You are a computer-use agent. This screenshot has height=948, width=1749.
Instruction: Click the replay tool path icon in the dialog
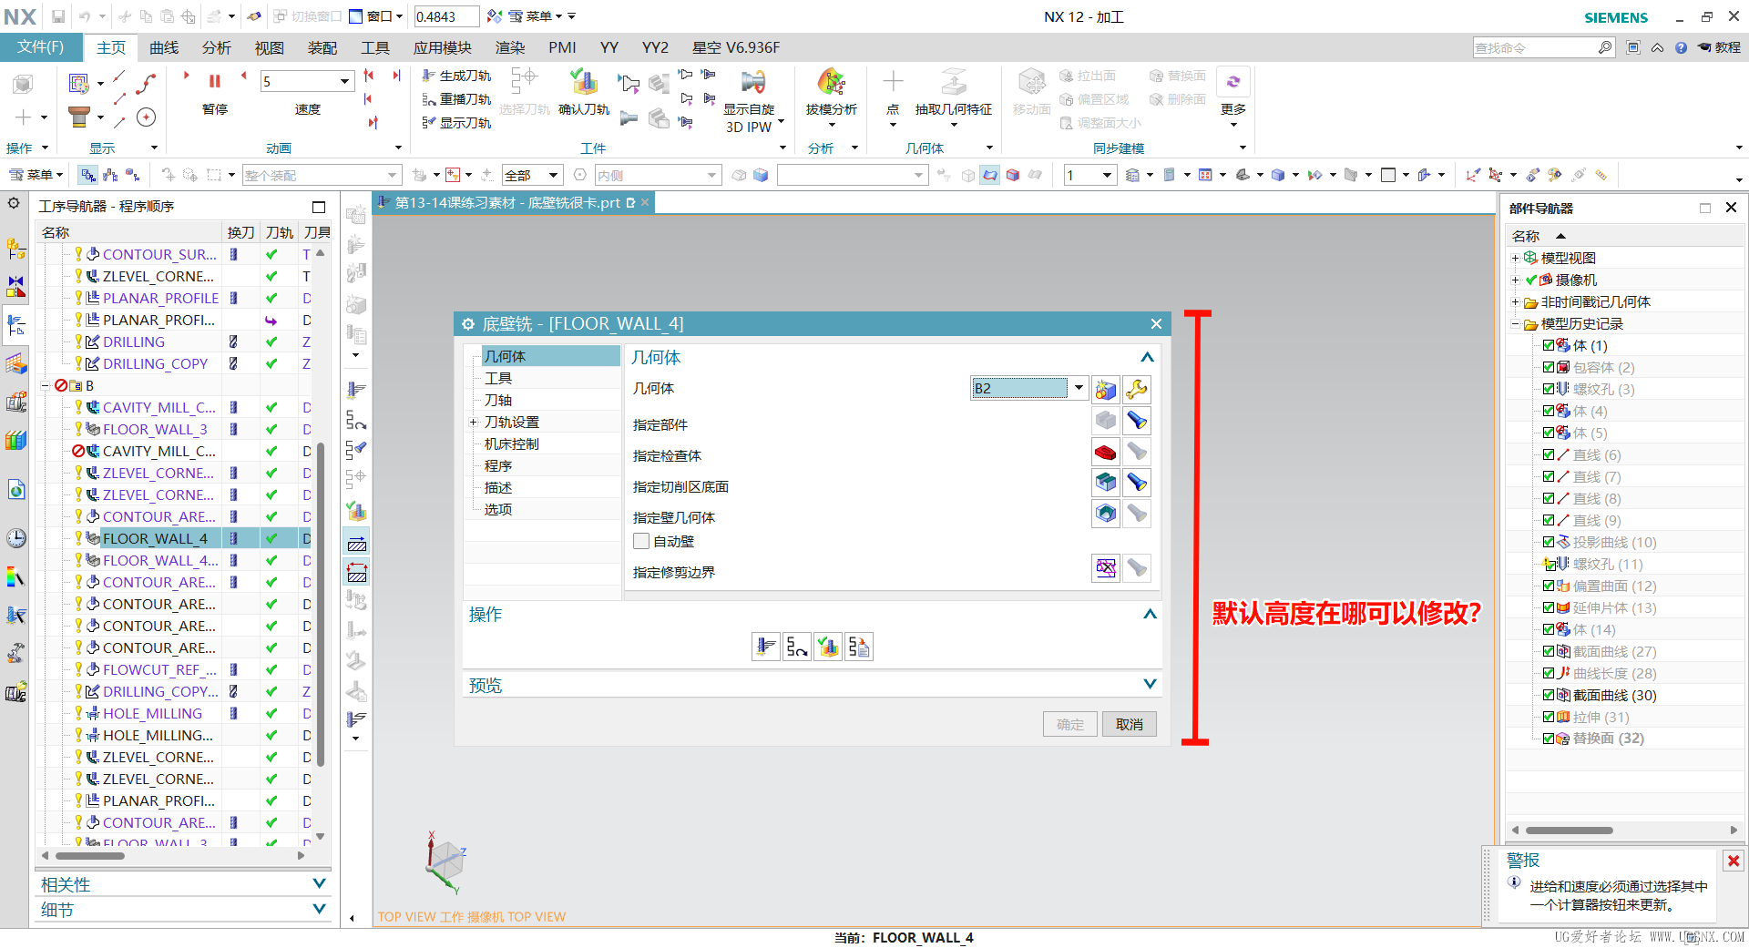pyautogui.click(x=797, y=647)
